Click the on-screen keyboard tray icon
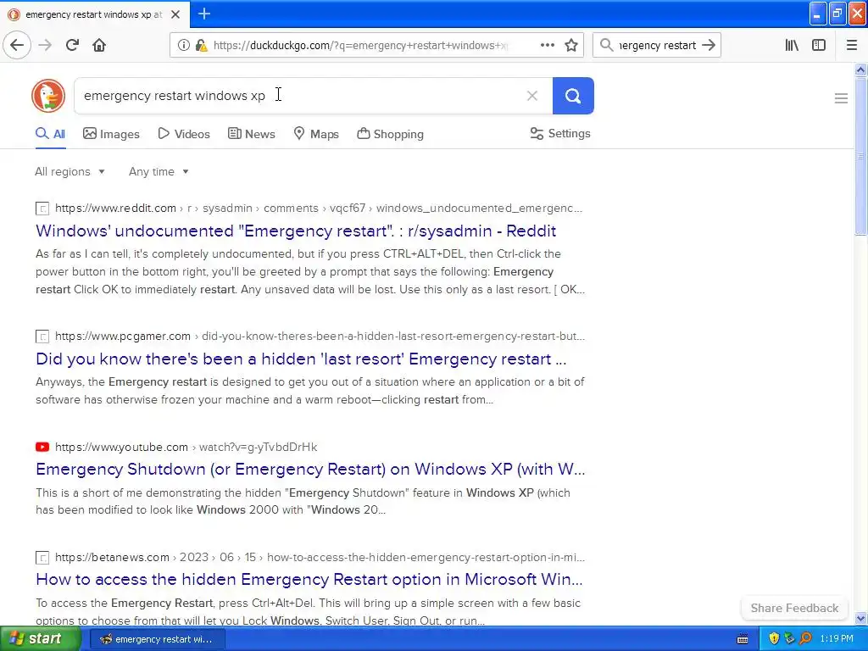 (x=743, y=639)
